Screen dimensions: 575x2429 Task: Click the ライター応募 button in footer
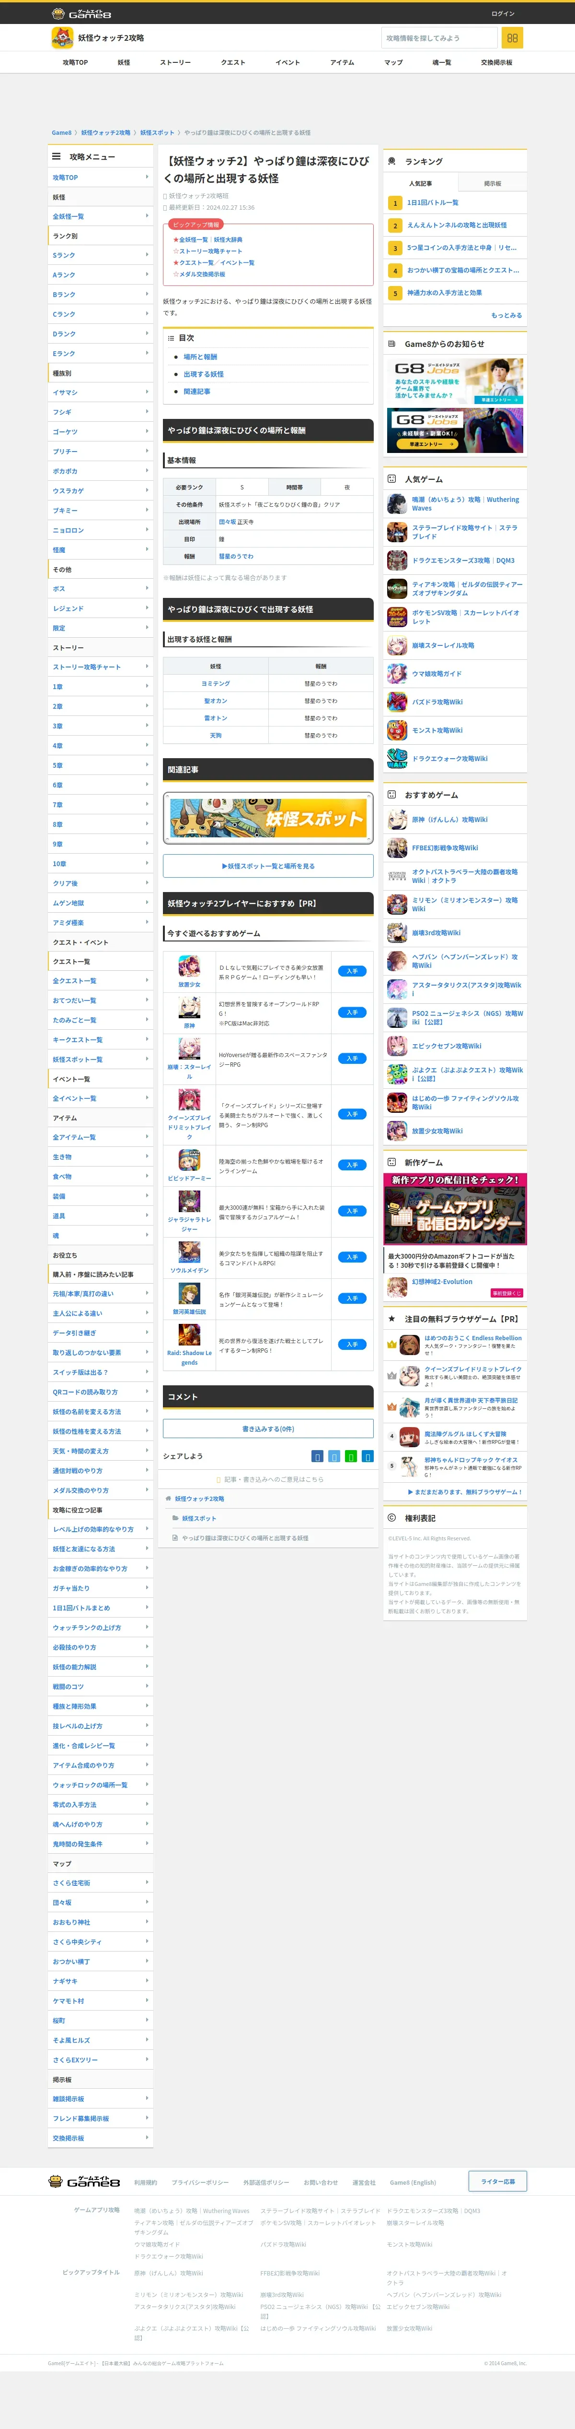498,2181
